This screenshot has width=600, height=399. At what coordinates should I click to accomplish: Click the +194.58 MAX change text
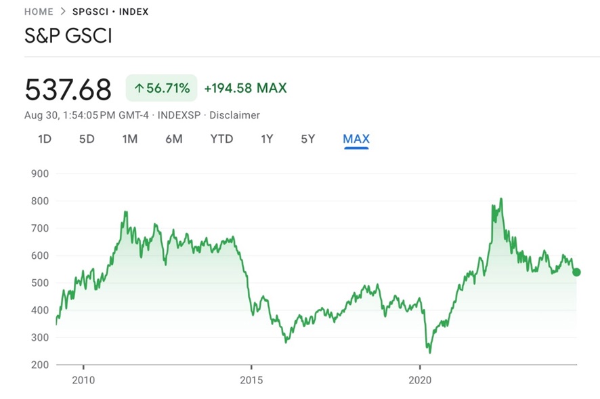coord(245,88)
